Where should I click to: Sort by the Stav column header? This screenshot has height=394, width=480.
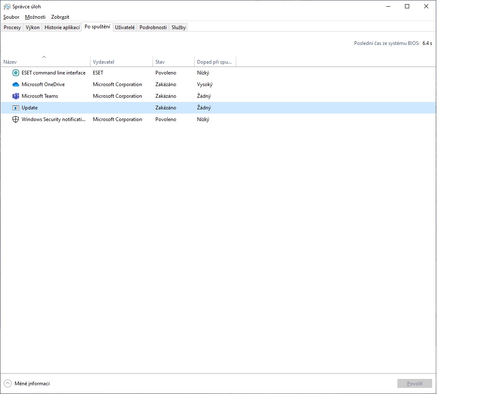[173, 62]
